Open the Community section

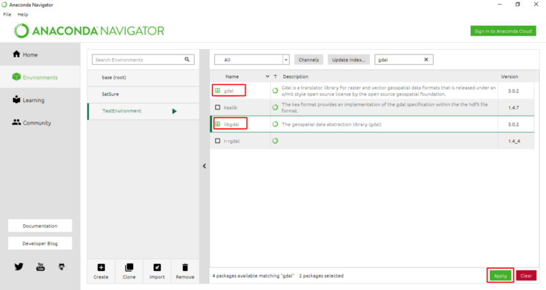click(31, 123)
